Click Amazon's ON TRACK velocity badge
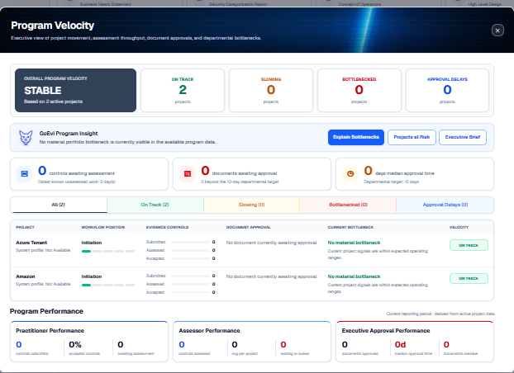514x373 pixels. 469,278
